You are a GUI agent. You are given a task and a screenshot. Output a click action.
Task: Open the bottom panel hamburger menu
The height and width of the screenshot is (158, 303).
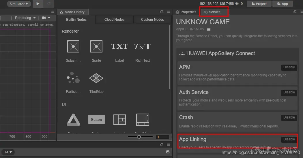tap(169, 144)
